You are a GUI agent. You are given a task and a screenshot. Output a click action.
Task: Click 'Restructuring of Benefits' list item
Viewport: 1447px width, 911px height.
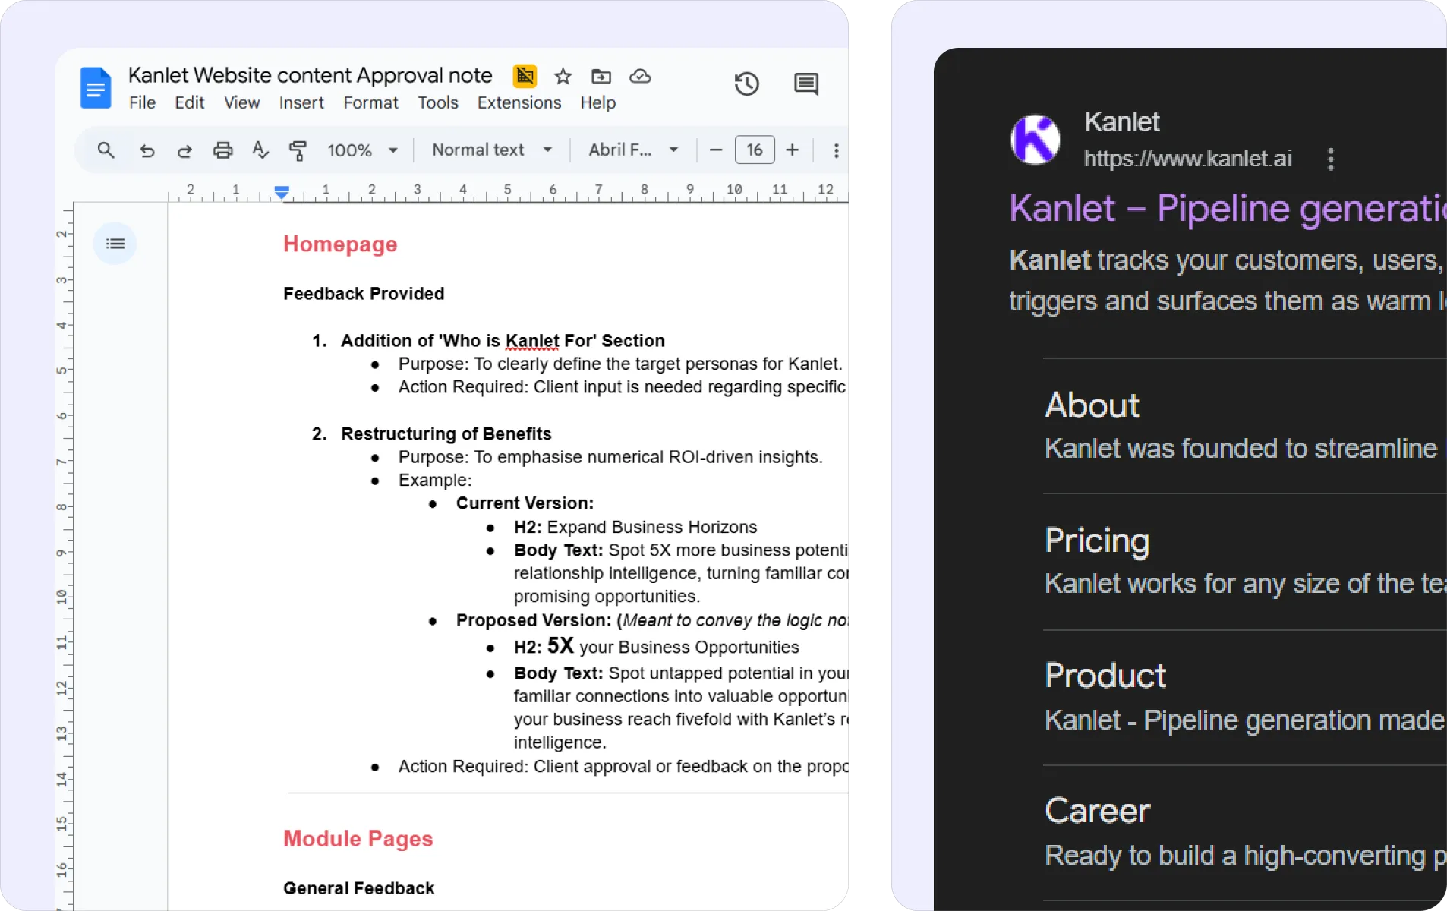tap(446, 433)
